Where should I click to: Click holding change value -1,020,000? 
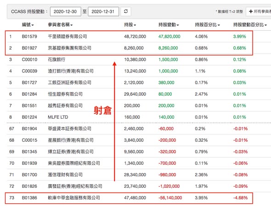(169, 186)
